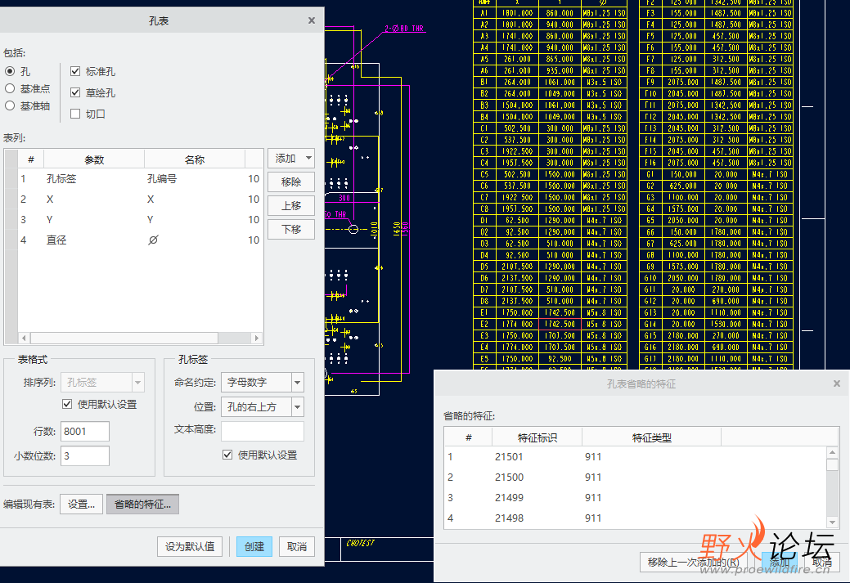Viewport: 850px width, 583px height.
Task: Click the A1 cell in the hole table
Action: 484,13
